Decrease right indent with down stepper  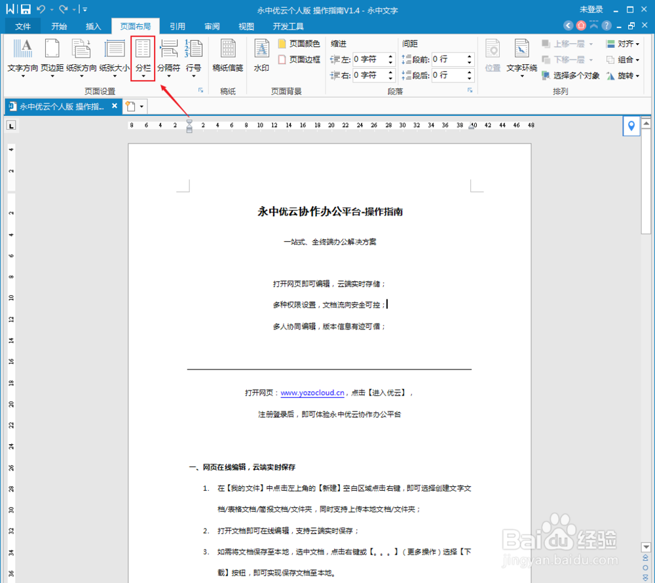click(x=390, y=79)
